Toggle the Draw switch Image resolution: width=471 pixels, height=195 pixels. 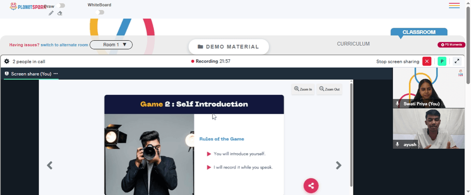click(60, 6)
